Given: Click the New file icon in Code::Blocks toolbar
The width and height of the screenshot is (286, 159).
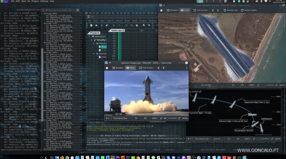Looking at the screenshot, I should (x=91, y=25).
